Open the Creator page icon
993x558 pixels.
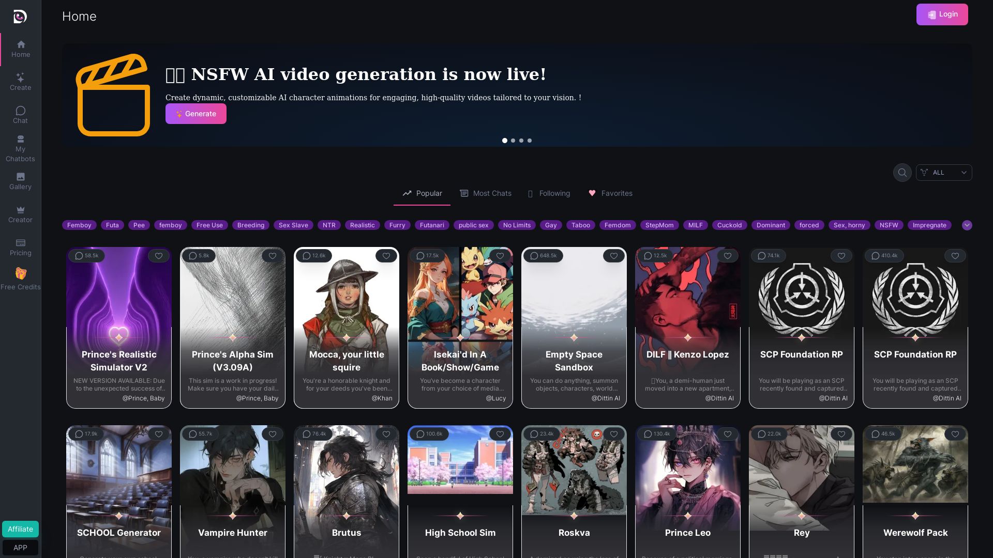point(20,210)
